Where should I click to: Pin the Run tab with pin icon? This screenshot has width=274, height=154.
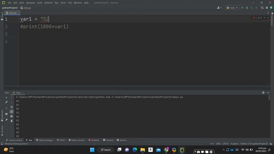pyautogui.click(x=6, y=120)
